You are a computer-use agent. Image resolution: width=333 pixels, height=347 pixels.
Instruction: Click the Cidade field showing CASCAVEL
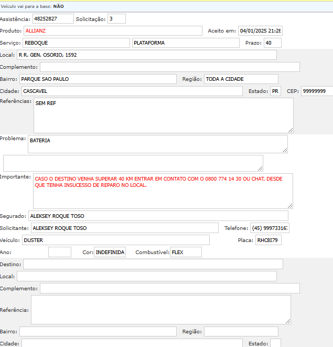pos(132,91)
